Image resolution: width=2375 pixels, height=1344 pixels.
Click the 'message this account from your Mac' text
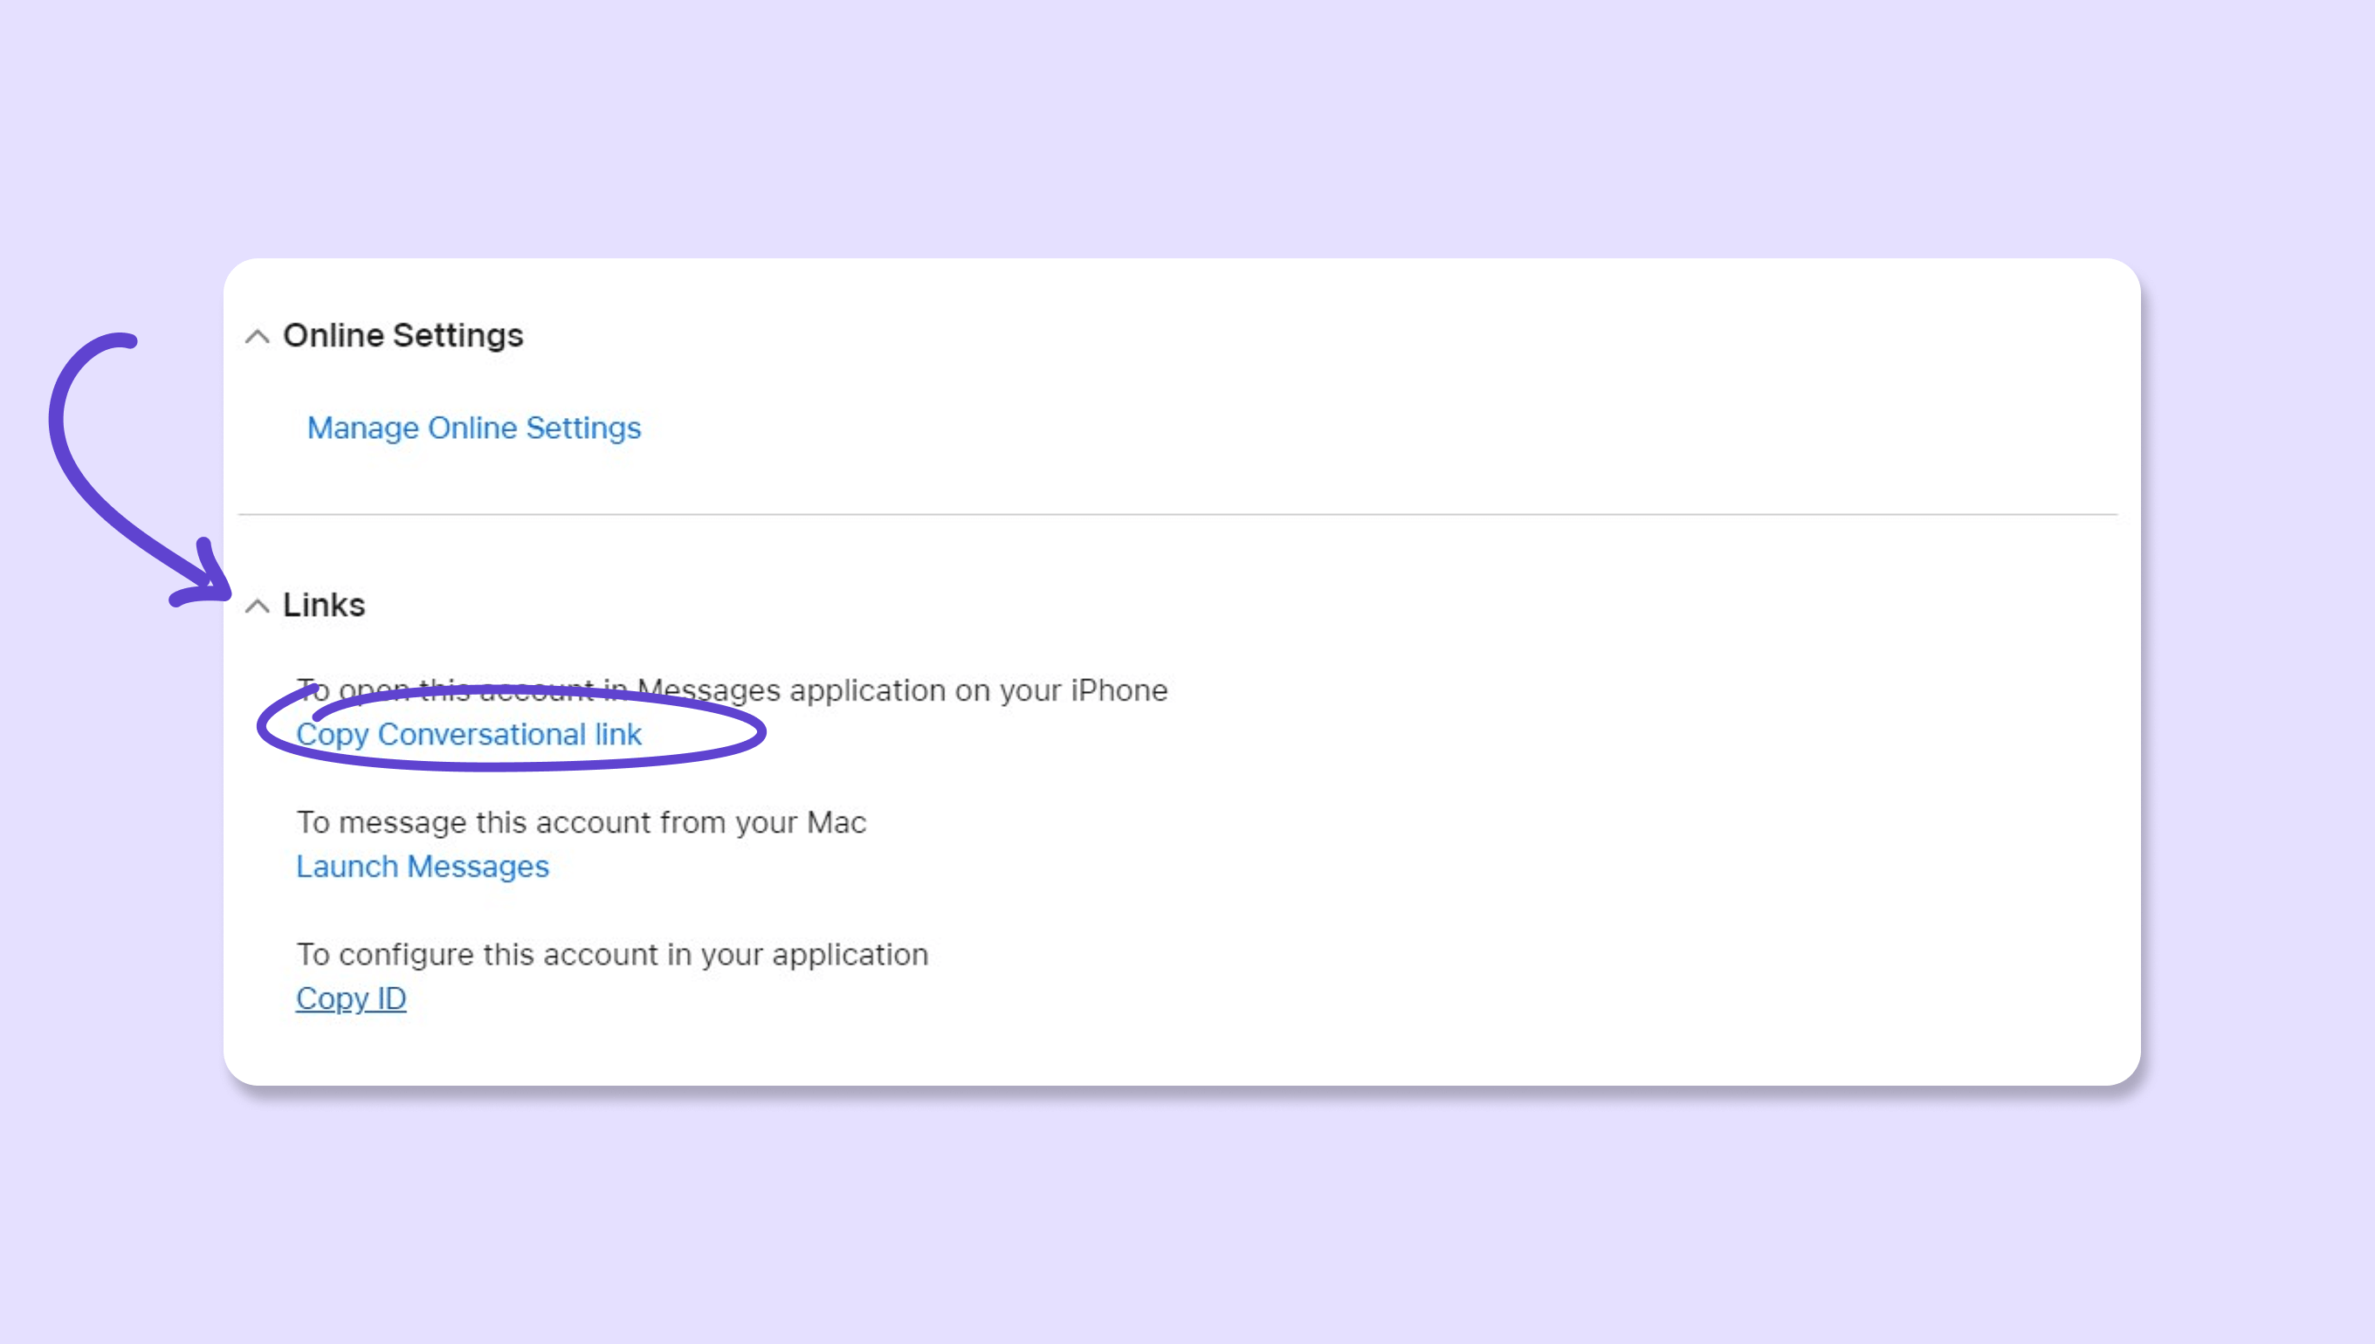pos(581,822)
